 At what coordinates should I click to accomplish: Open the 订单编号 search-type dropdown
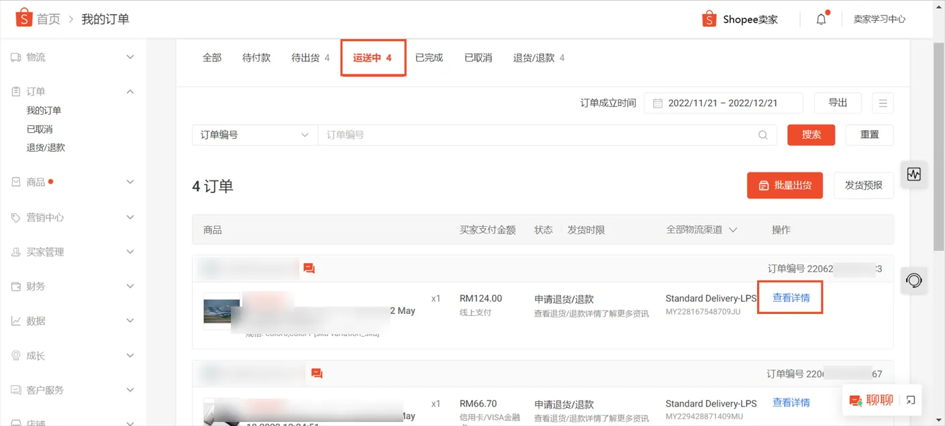coord(254,135)
